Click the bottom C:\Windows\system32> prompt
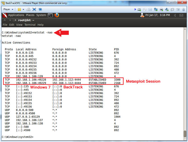This screenshot has width=188, height=142. (18, 137)
